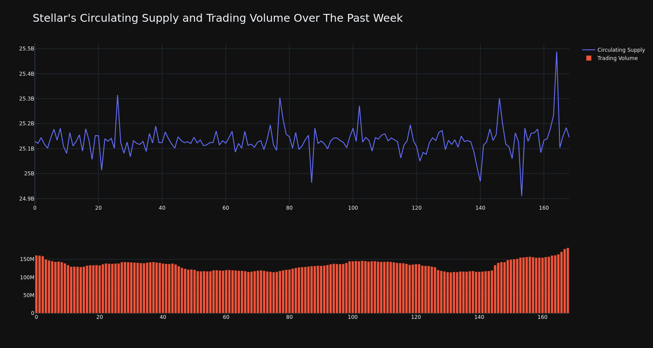Image resolution: width=653 pixels, height=348 pixels.
Task: Click the red Trading Volume legend square
Action: click(589, 58)
